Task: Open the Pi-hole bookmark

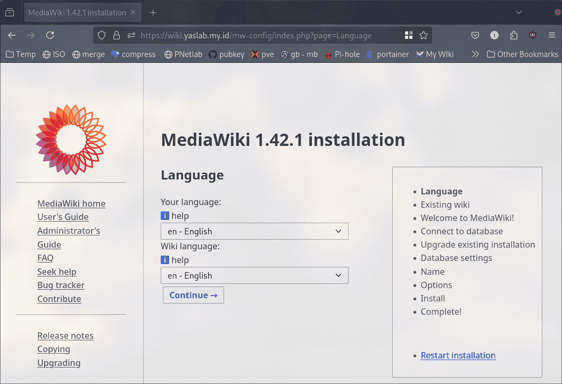Action: point(342,54)
